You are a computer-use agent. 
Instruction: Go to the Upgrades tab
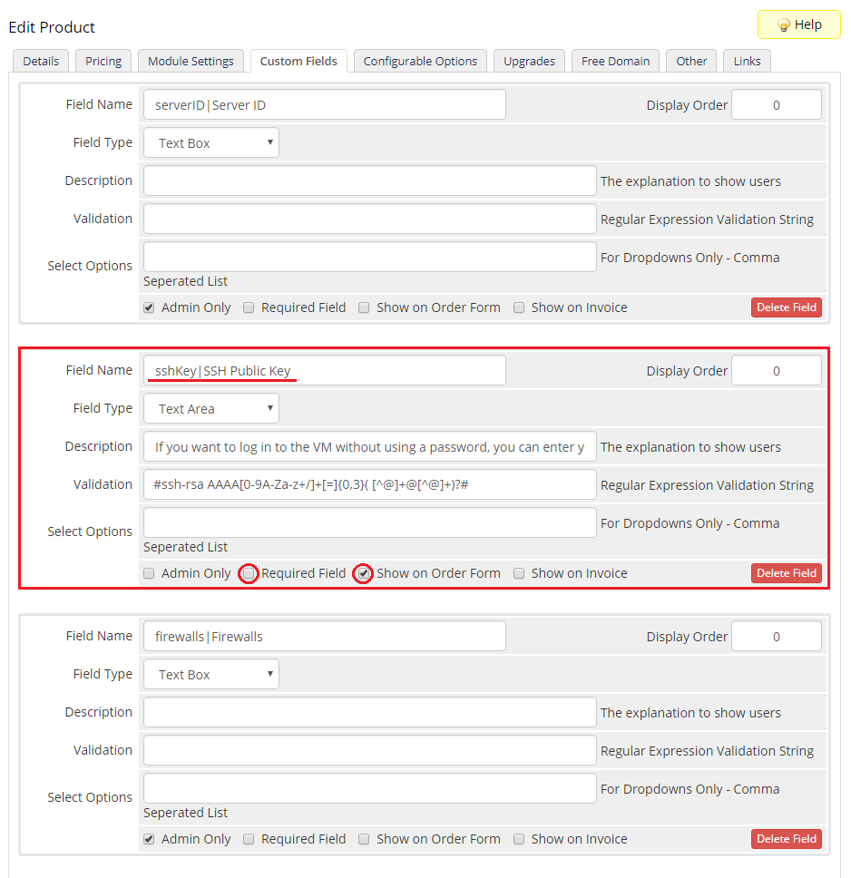pos(529,61)
